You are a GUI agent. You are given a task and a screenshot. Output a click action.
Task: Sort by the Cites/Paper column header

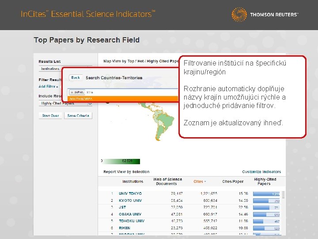(x=233, y=181)
